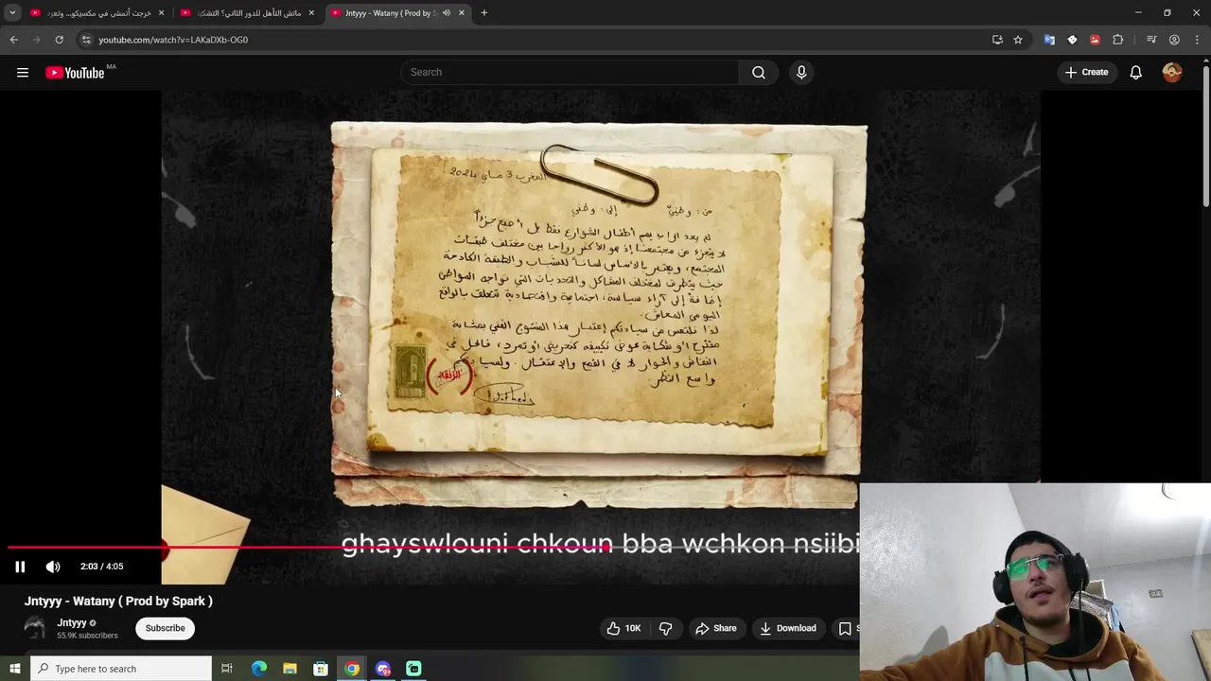
Task: Open the media controls icon
Action: click(1151, 40)
